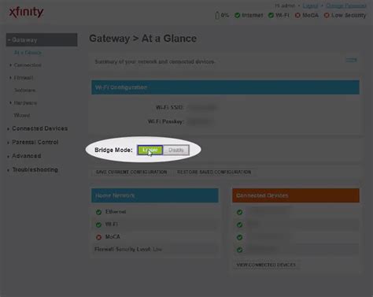Click the Logout link
Image resolution: width=373 pixels, height=297 pixels.
click(310, 6)
